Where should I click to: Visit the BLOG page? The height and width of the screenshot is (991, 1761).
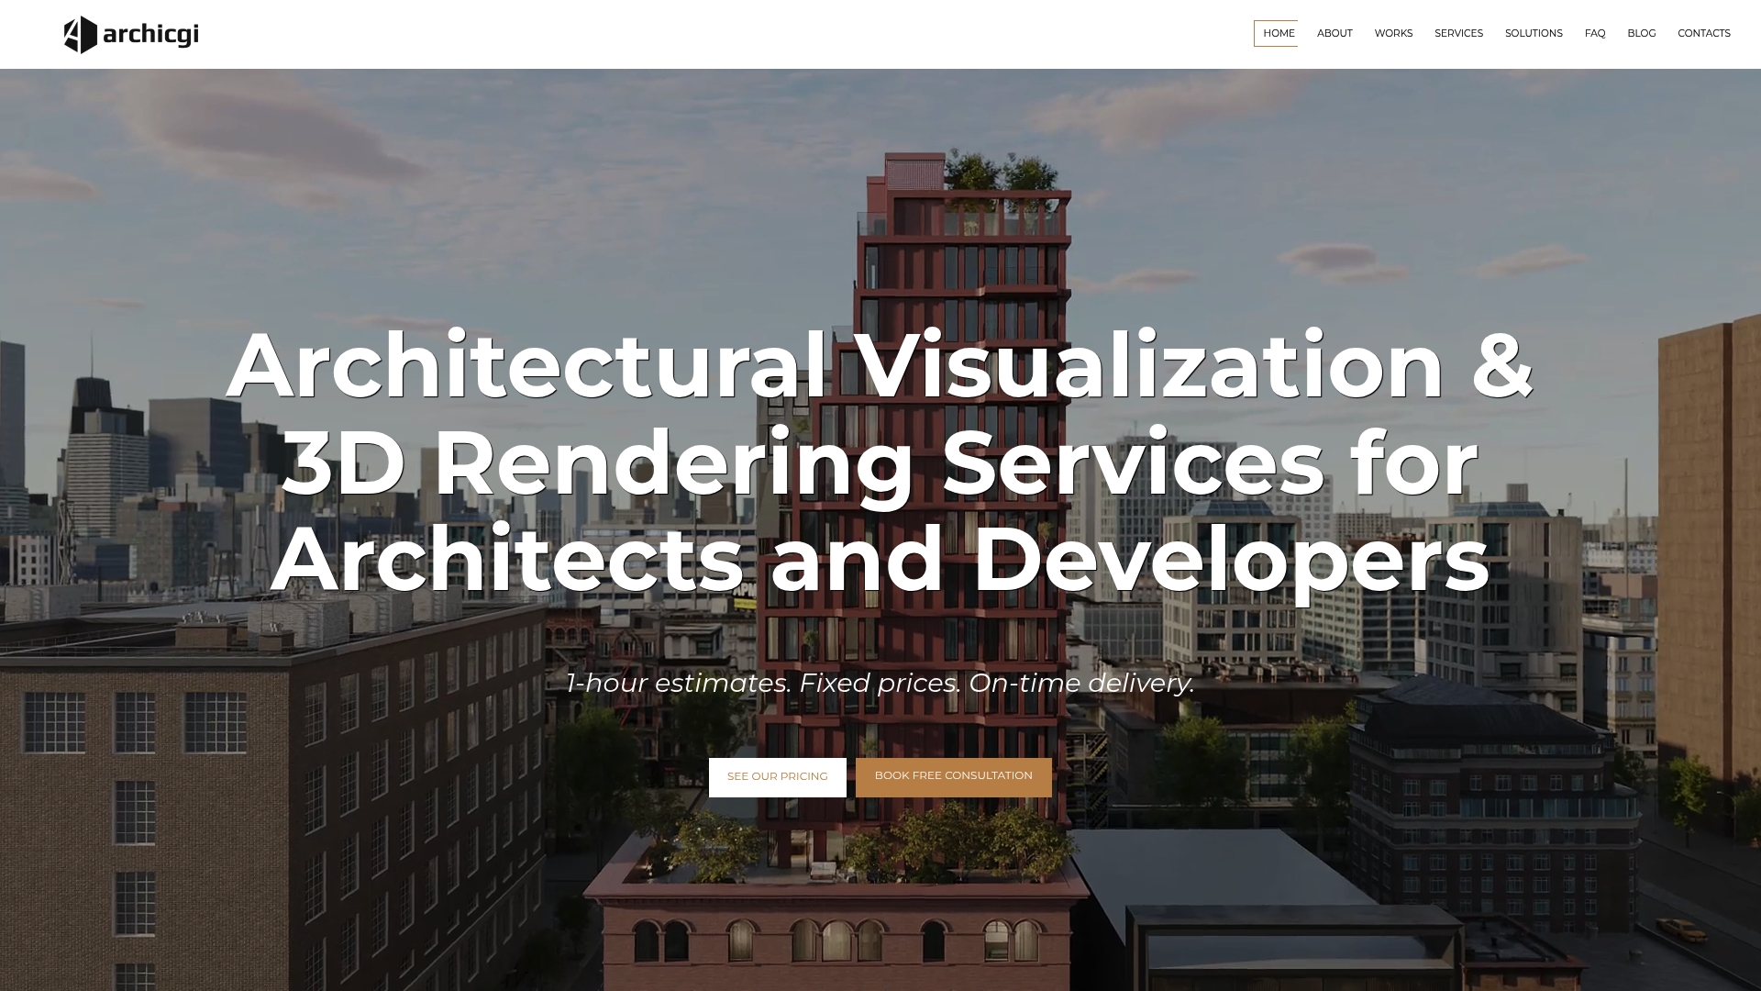pyautogui.click(x=1642, y=33)
